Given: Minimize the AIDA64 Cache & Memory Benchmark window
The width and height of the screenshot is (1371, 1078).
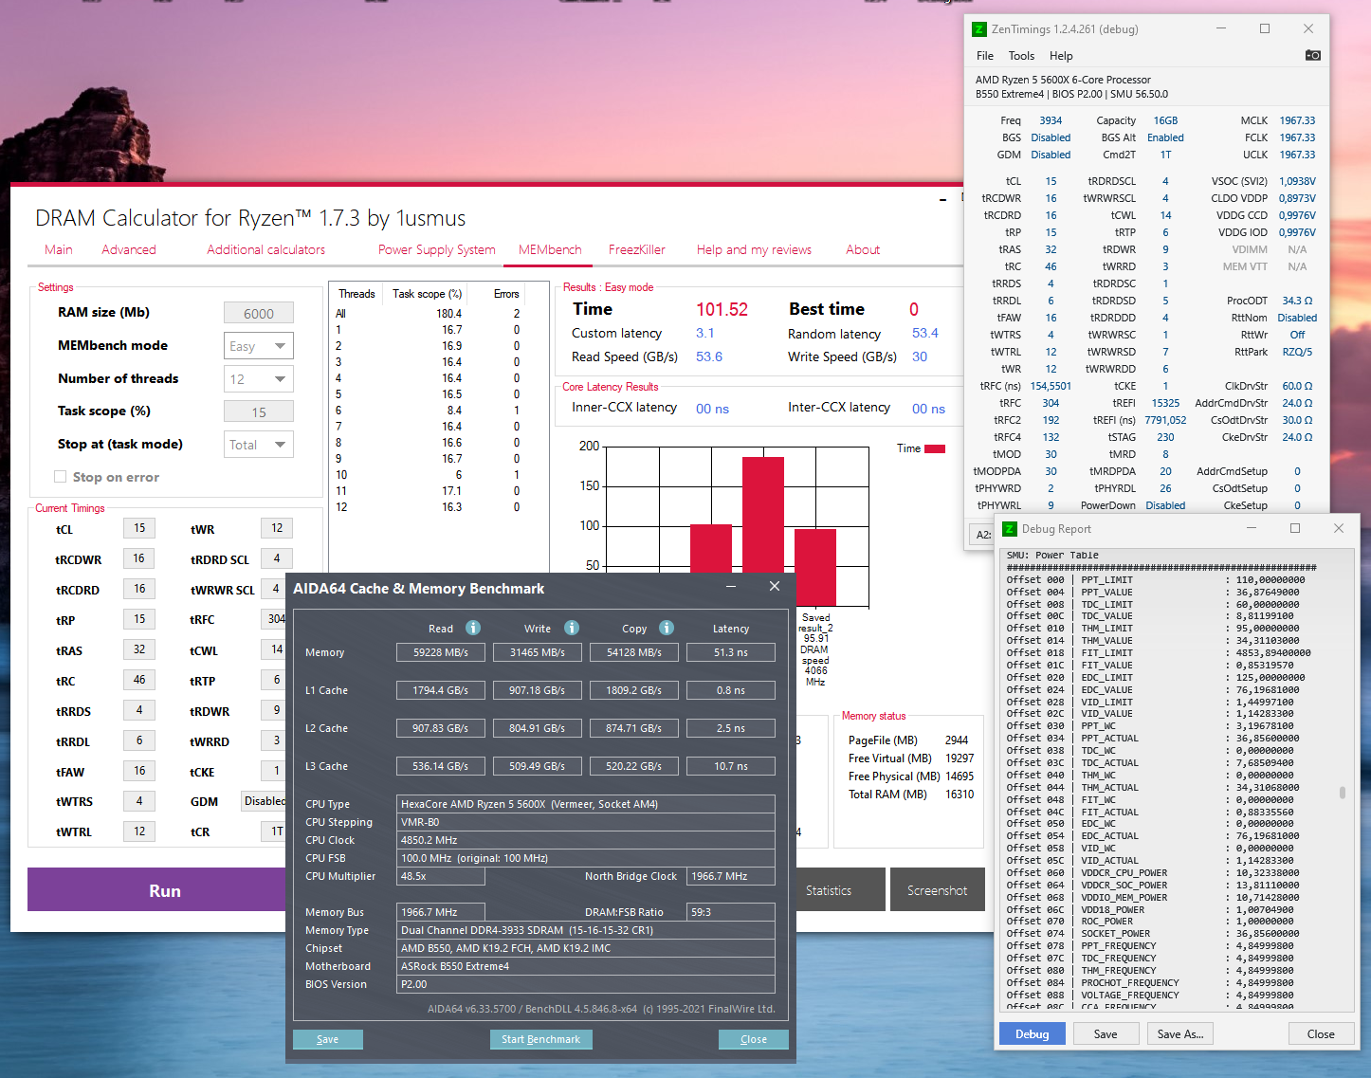Looking at the screenshot, I should 731,588.
